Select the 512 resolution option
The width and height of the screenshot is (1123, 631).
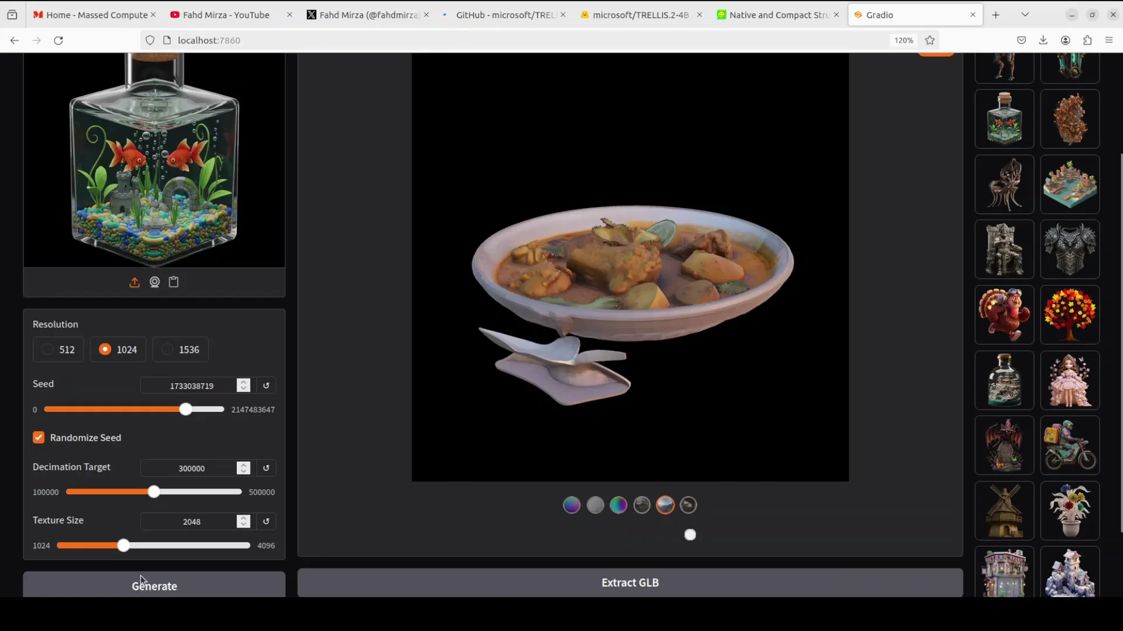[x=58, y=349]
